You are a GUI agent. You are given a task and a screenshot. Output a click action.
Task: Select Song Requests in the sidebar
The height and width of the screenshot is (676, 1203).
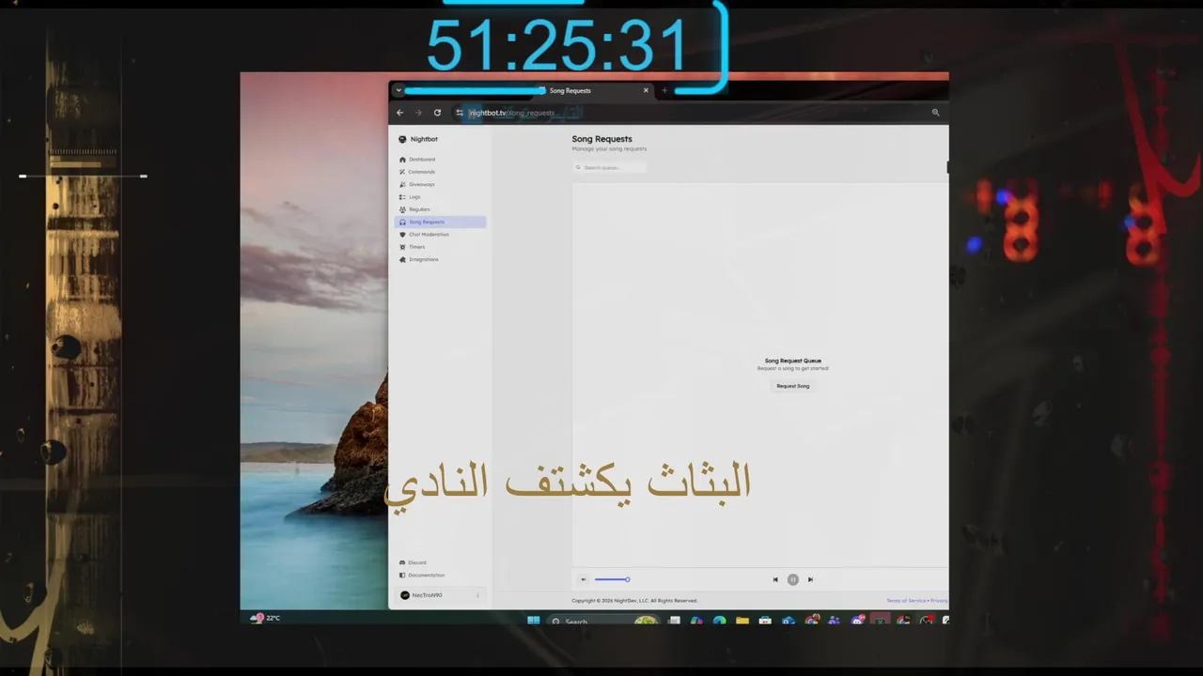(439, 222)
